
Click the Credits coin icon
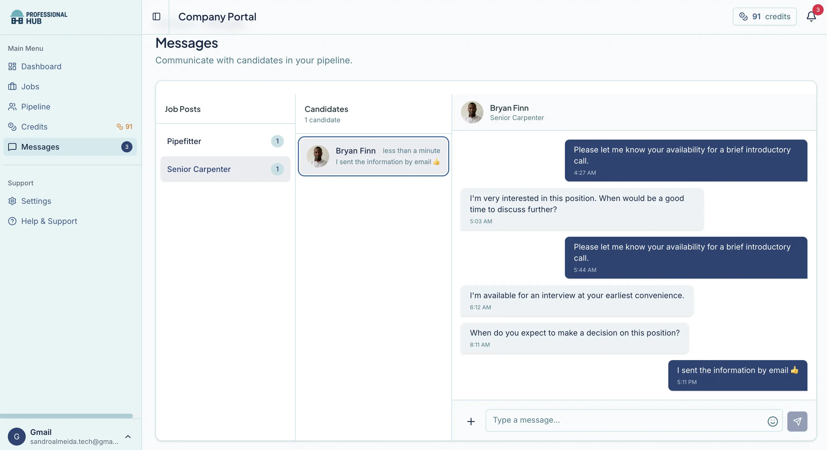[x=12, y=127]
